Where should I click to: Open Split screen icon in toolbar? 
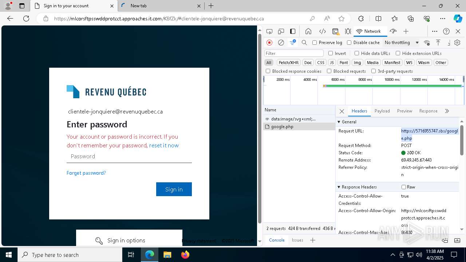pos(378,19)
